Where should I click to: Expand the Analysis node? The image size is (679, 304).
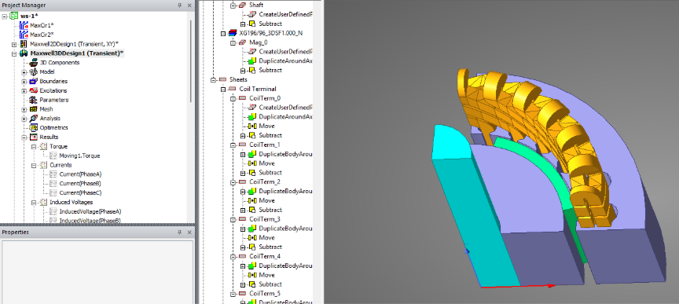24,119
